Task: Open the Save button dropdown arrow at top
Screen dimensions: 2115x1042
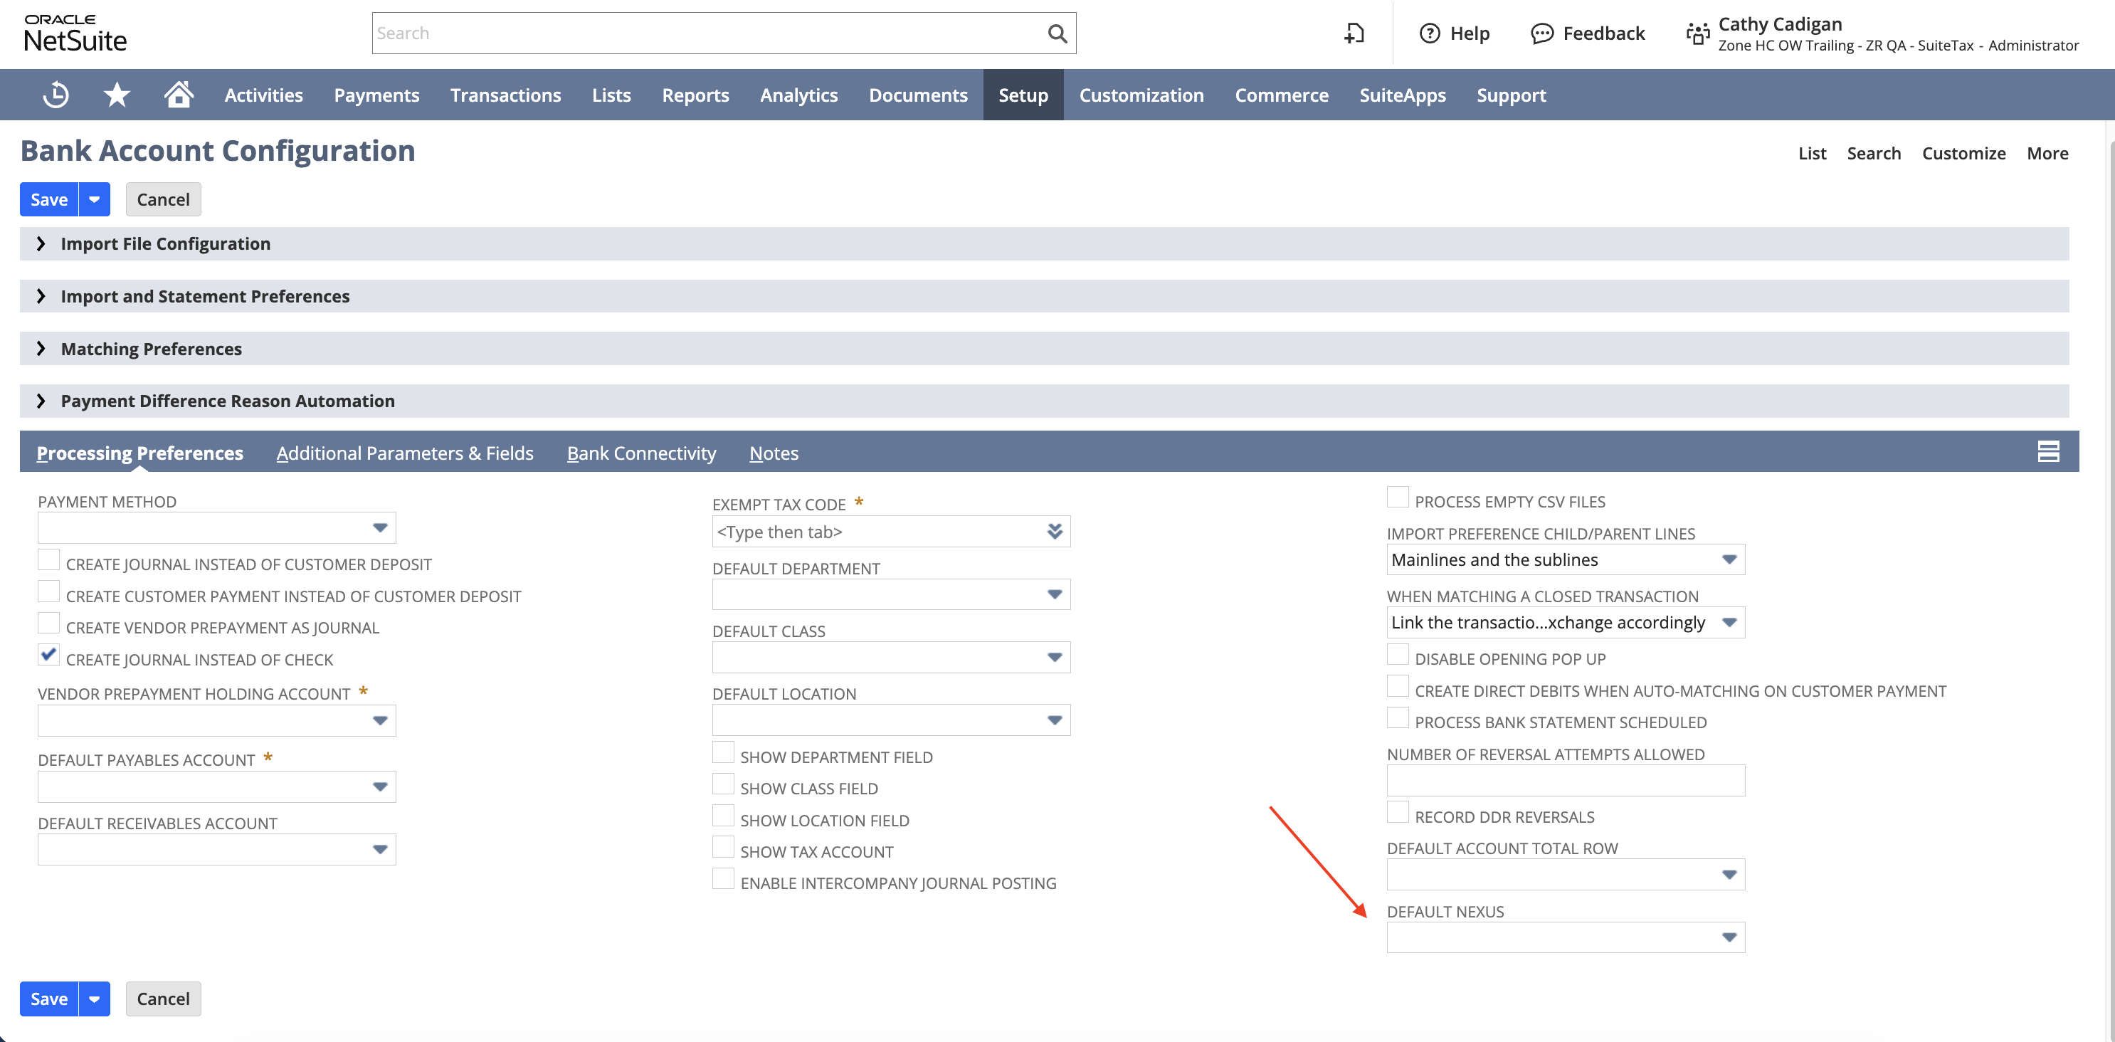Action: [95, 199]
